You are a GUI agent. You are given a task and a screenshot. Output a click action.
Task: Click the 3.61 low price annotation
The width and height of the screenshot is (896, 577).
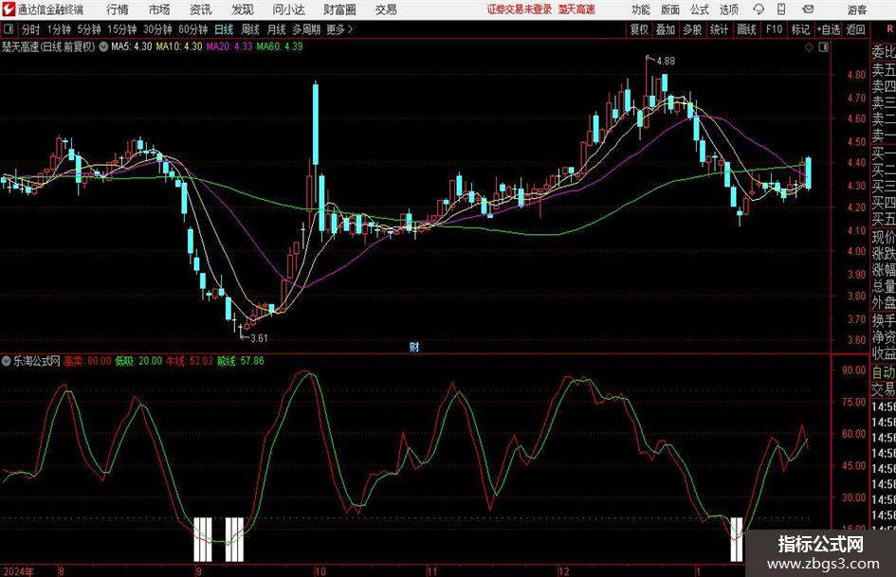(259, 338)
